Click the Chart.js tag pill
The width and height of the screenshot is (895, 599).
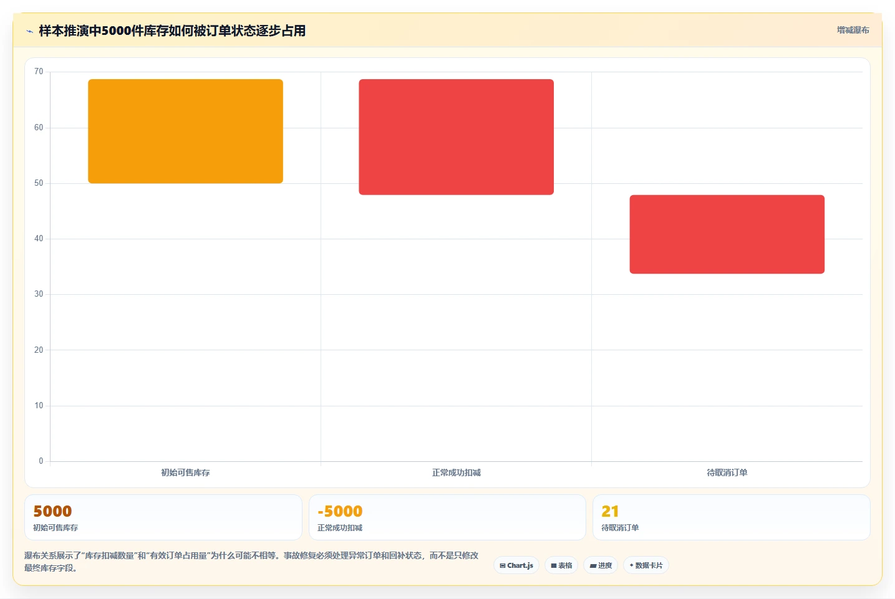pyautogui.click(x=516, y=565)
